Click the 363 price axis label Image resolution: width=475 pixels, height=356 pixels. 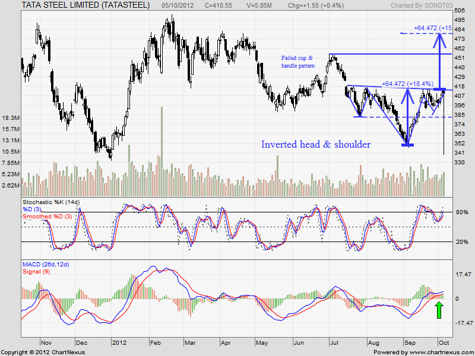pyautogui.click(x=460, y=134)
